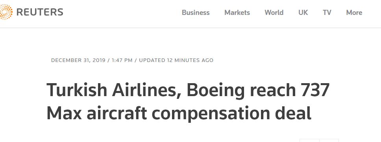The image size is (381, 142).
Task: Select the UK navigation item
Action: [303, 13]
